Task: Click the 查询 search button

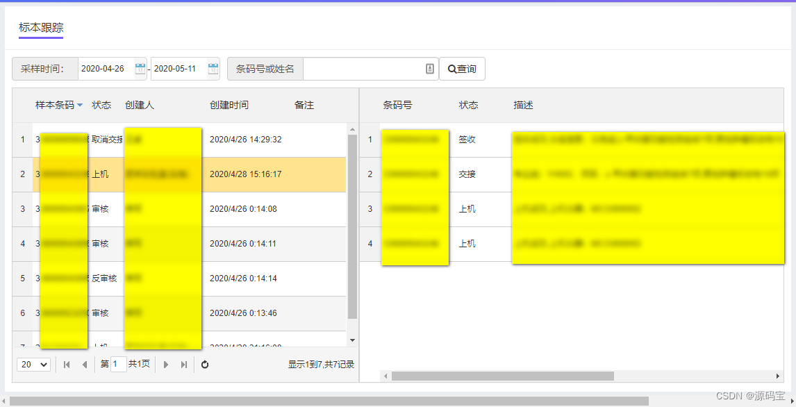Action: [x=461, y=69]
